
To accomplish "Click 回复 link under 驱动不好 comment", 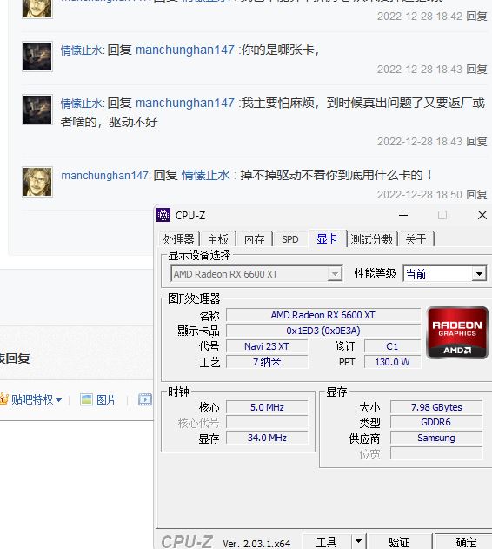I will [x=476, y=142].
